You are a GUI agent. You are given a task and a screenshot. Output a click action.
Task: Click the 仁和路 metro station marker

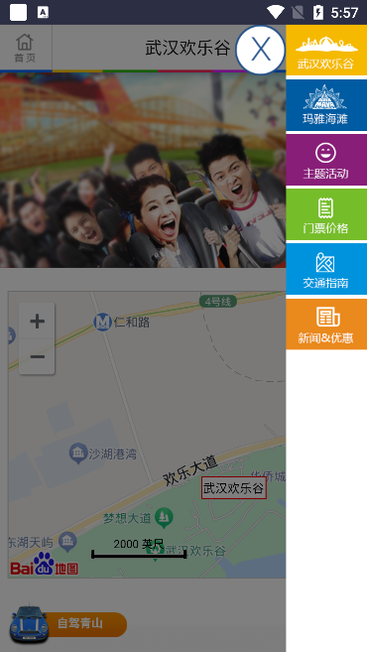[102, 323]
